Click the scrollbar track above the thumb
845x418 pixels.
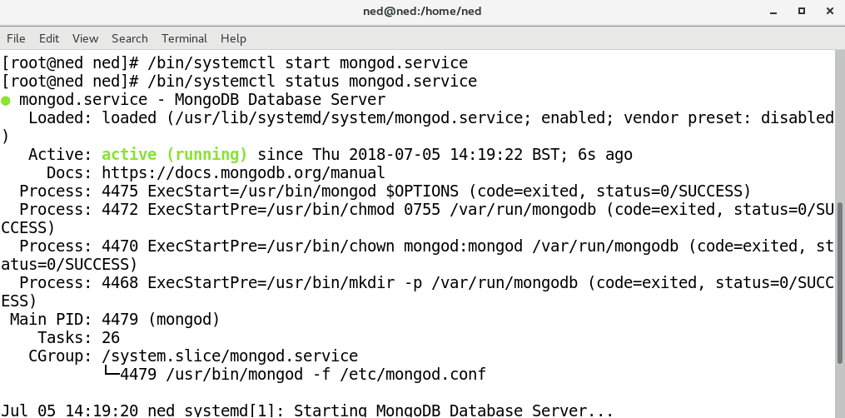840,125
